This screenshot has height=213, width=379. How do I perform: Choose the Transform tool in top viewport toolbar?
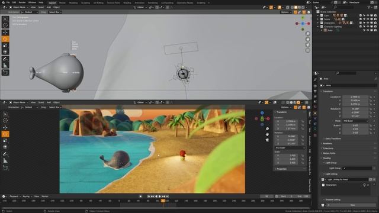(x=5, y=51)
